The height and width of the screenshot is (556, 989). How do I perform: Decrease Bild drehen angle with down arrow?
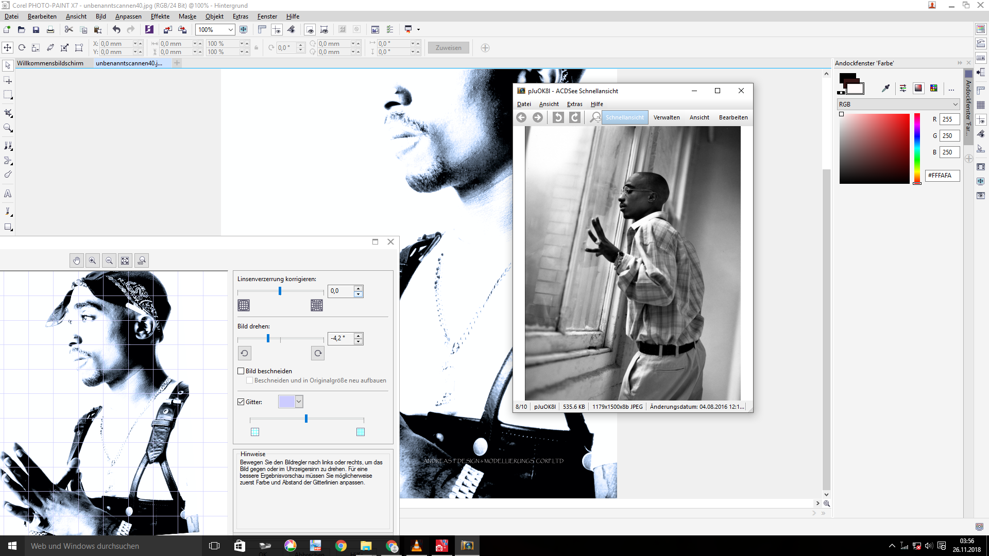click(359, 342)
